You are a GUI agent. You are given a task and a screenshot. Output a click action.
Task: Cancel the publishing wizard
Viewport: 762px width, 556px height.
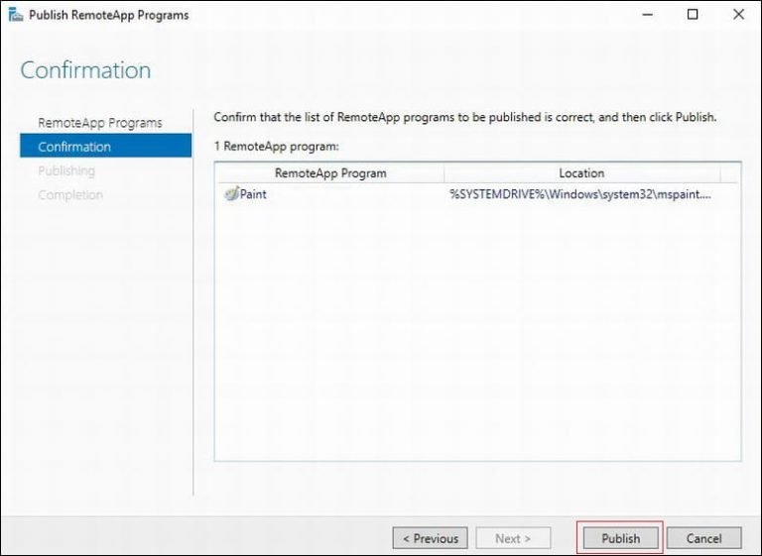click(x=703, y=538)
